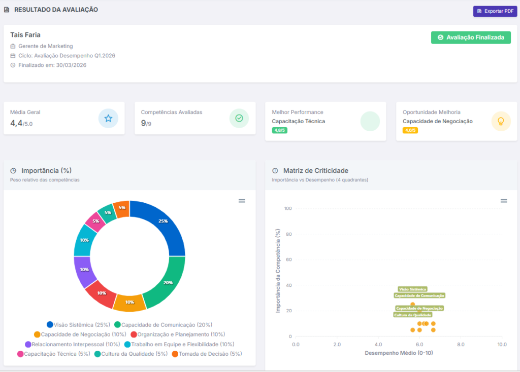Click the Avaliação Finalizada status button
Screen dimensions: 520x372
pyautogui.click(x=471, y=38)
